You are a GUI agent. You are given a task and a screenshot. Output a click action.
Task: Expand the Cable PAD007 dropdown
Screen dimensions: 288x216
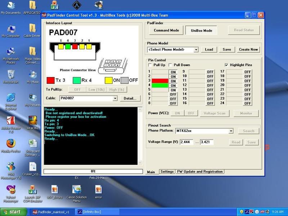pos(115,98)
